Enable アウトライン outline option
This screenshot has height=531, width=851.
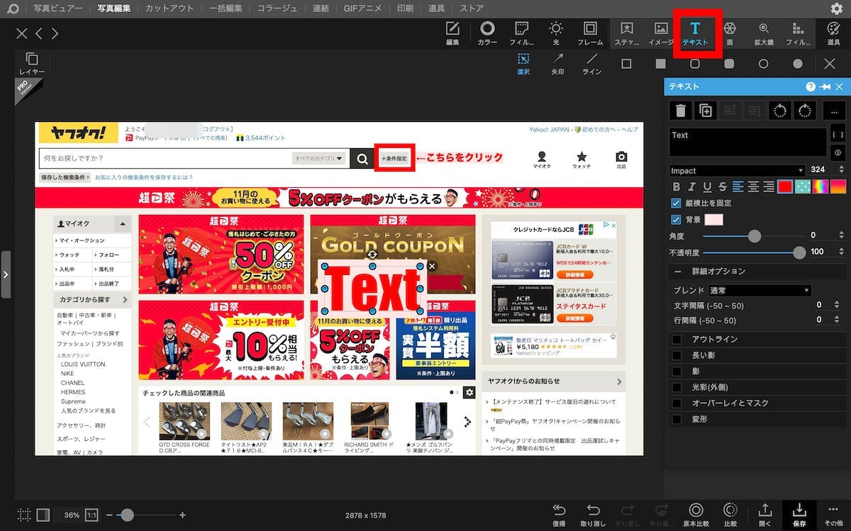[x=677, y=339]
